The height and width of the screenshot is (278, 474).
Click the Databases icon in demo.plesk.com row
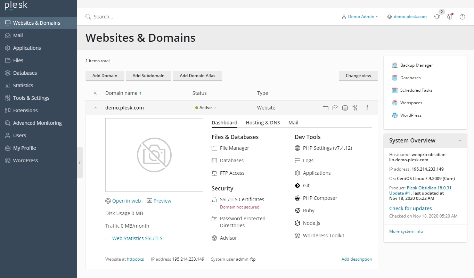345,108
